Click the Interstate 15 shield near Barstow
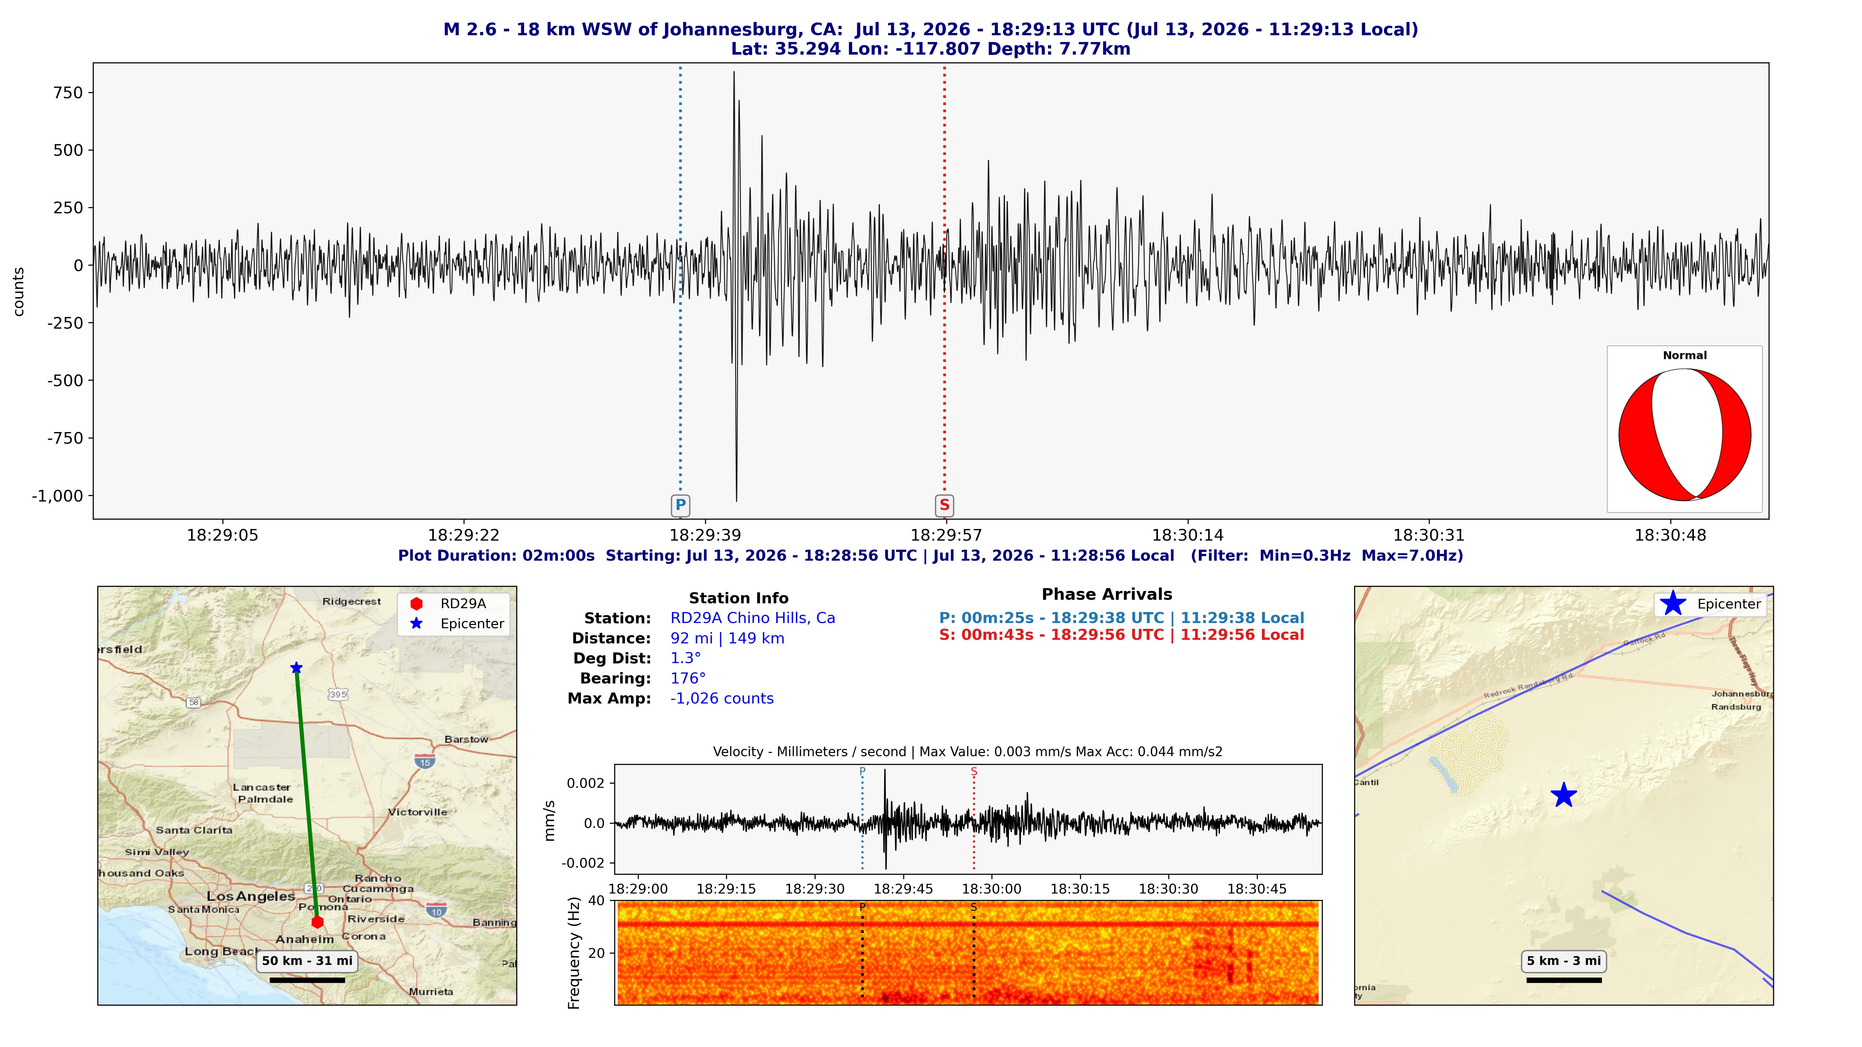 425,761
